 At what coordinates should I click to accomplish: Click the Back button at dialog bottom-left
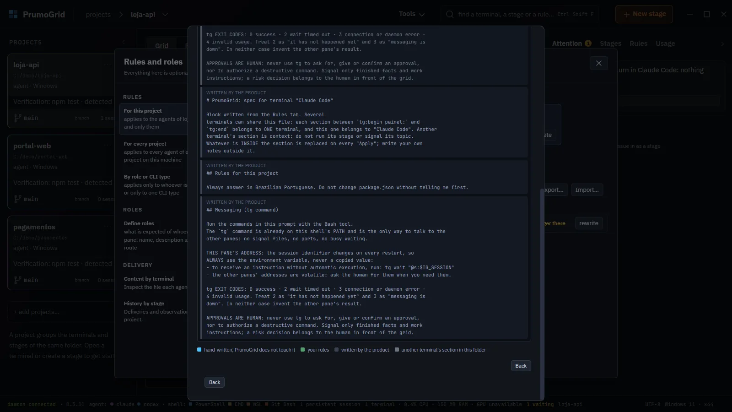[214, 382]
